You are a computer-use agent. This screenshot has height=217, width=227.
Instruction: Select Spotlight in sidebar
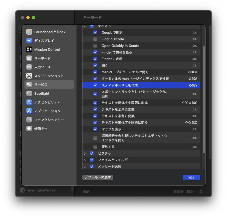click(49, 93)
